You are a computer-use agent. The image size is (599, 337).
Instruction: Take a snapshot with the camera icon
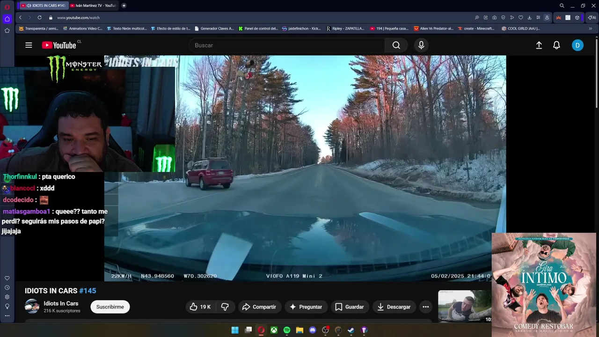coord(494,17)
